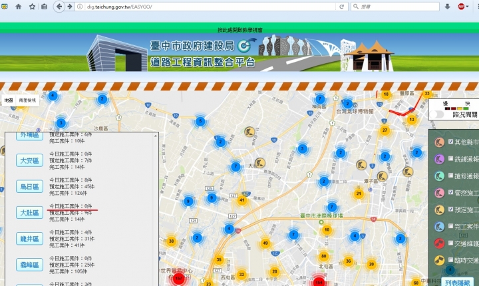479x286 pixels.
Task: Uncheck the 其他縣市 checkbox
Action: [x=450, y=142]
